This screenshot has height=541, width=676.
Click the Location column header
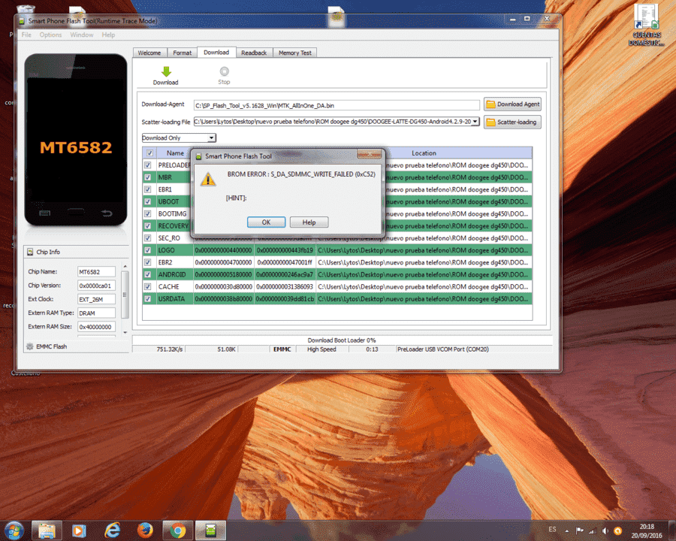click(424, 153)
